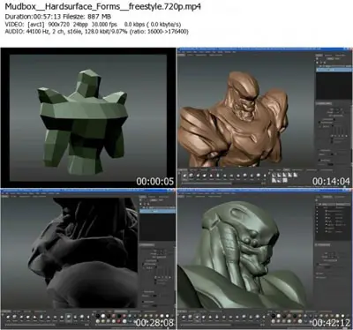Open the File menu in the 00:14:04 frame
Viewport: 353px width, 330px height.
tap(179, 52)
